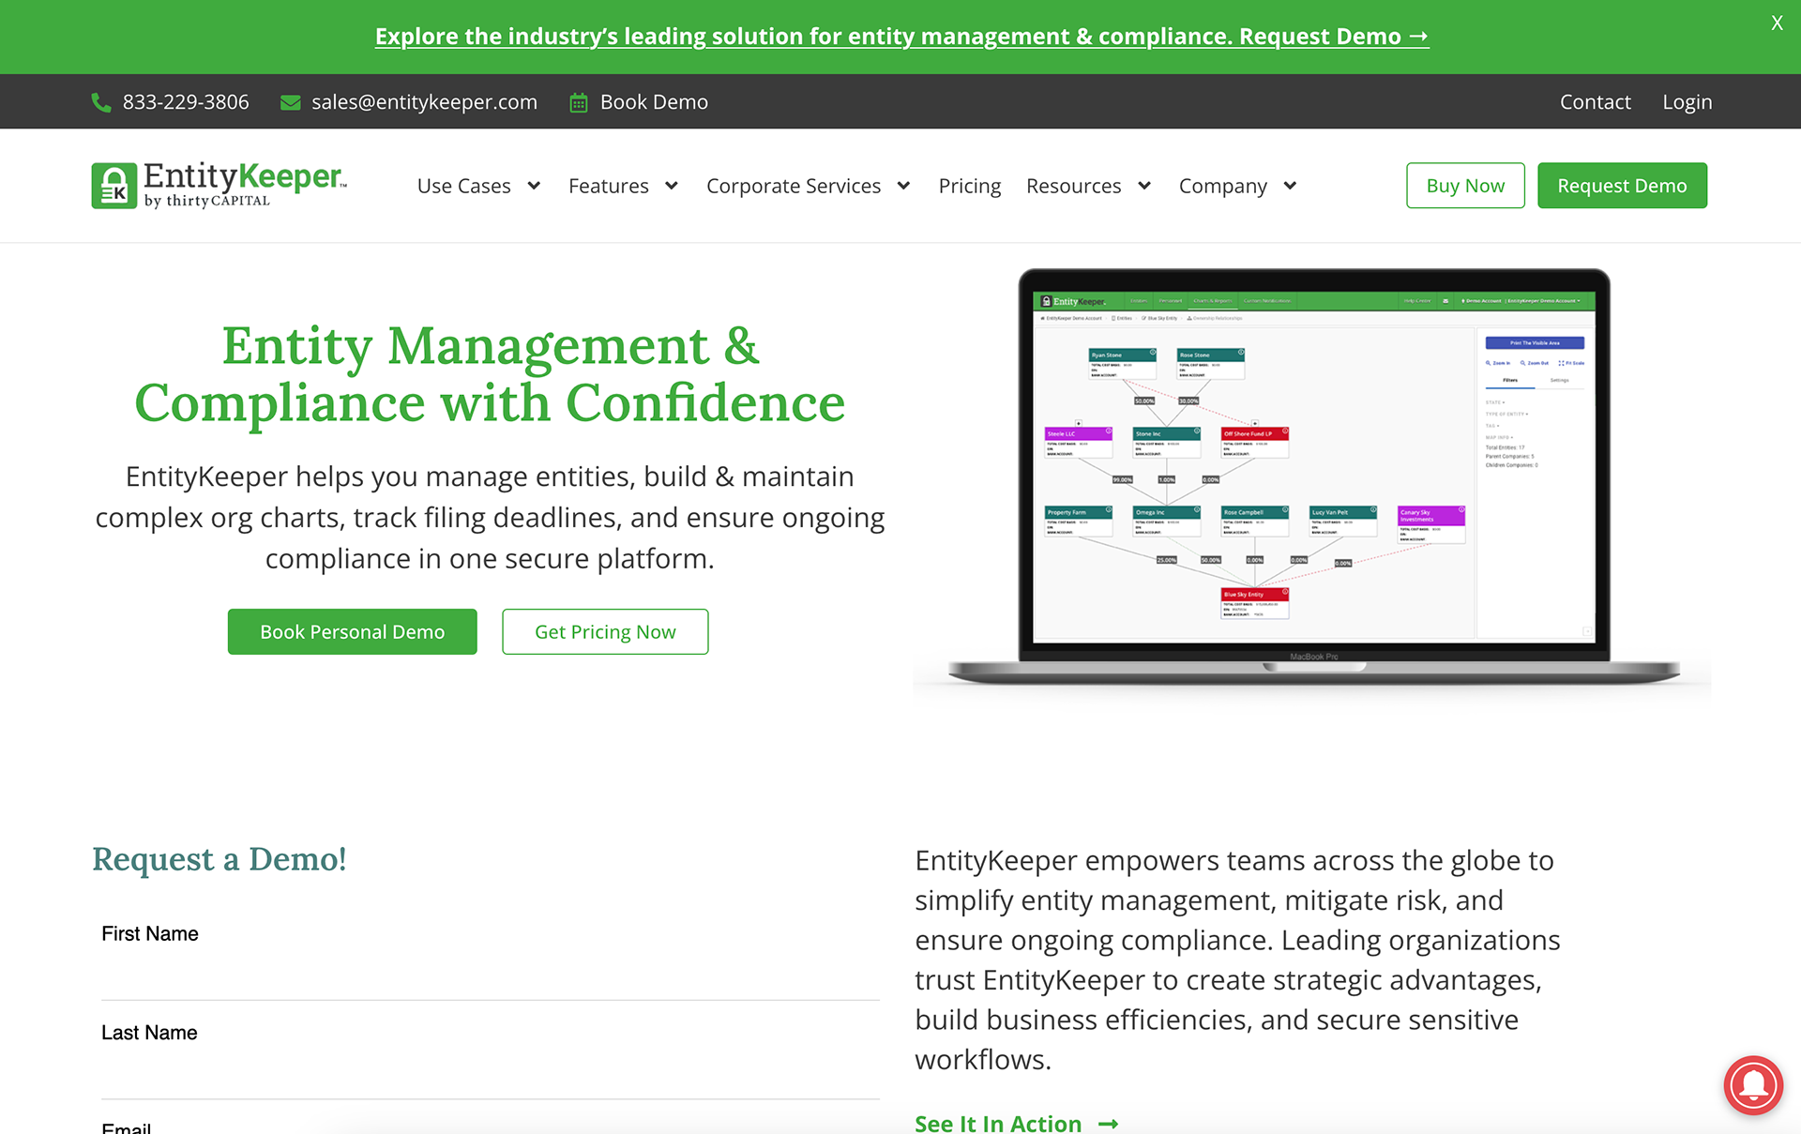
Task: Expand the Use Cases dropdown chevron
Action: pyautogui.click(x=534, y=186)
